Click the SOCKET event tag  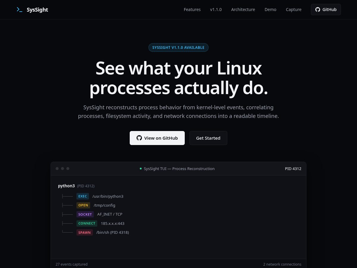(85, 214)
